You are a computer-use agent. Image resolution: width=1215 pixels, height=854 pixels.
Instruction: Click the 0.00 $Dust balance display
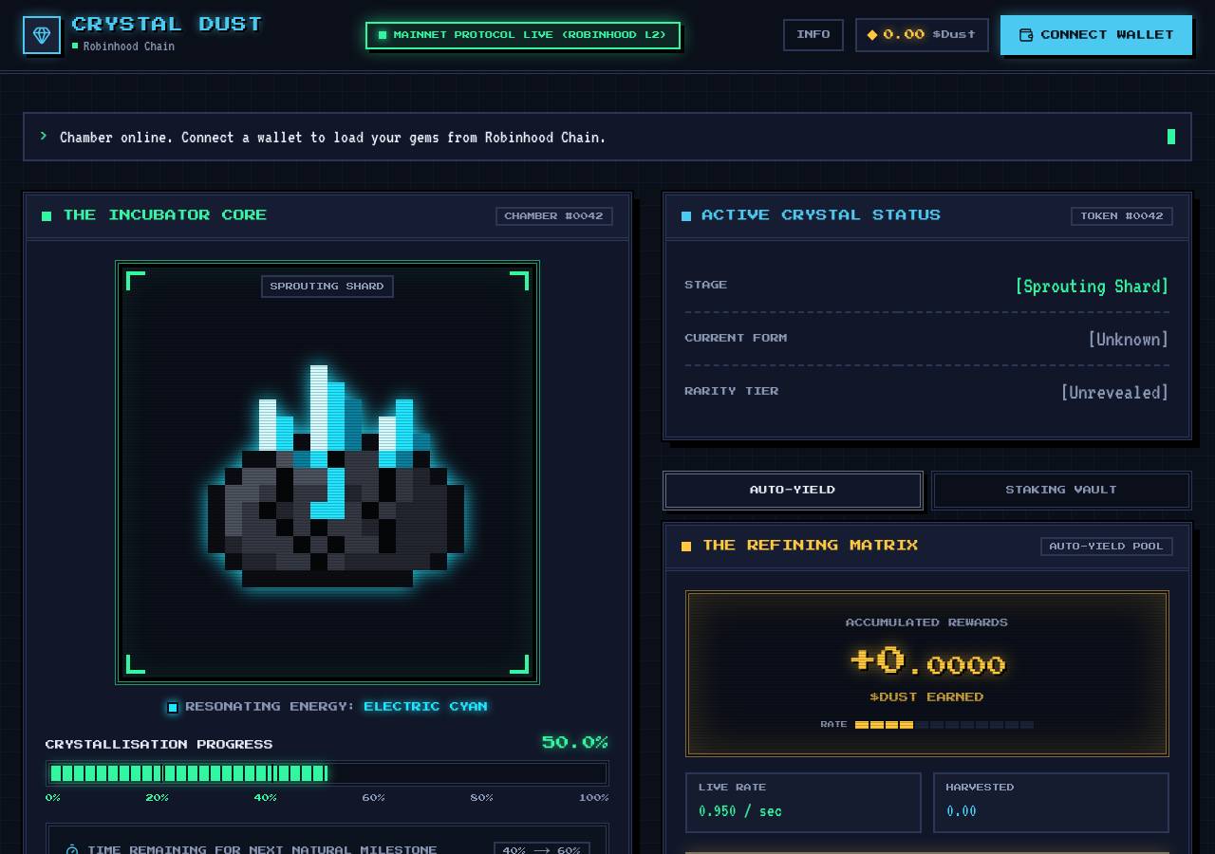pyautogui.click(x=922, y=35)
